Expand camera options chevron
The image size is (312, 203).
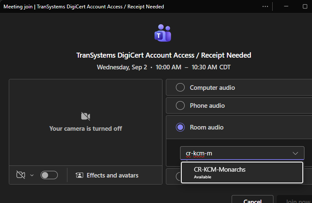coord(32,175)
